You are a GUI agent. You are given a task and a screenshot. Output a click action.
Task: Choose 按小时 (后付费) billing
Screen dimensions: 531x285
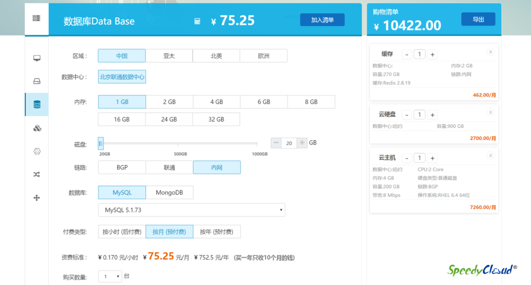point(122,232)
